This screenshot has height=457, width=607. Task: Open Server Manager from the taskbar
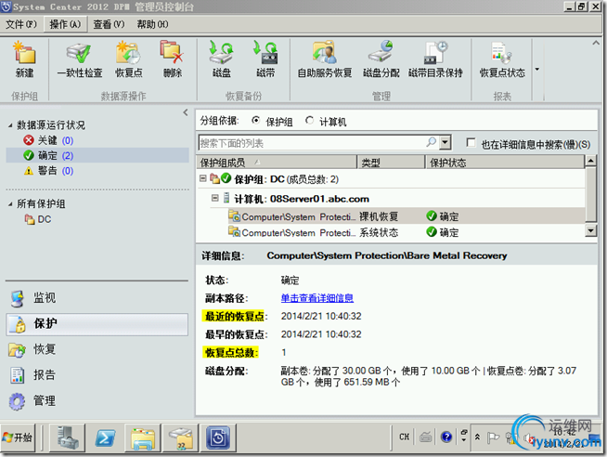tap(68, 437)
